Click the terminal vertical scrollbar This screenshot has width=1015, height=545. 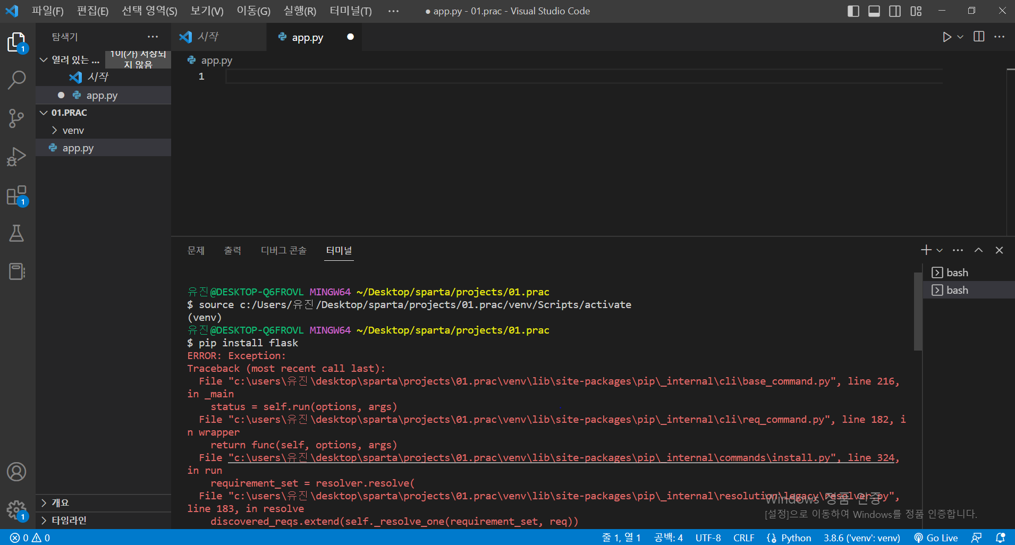coord(918,312)
